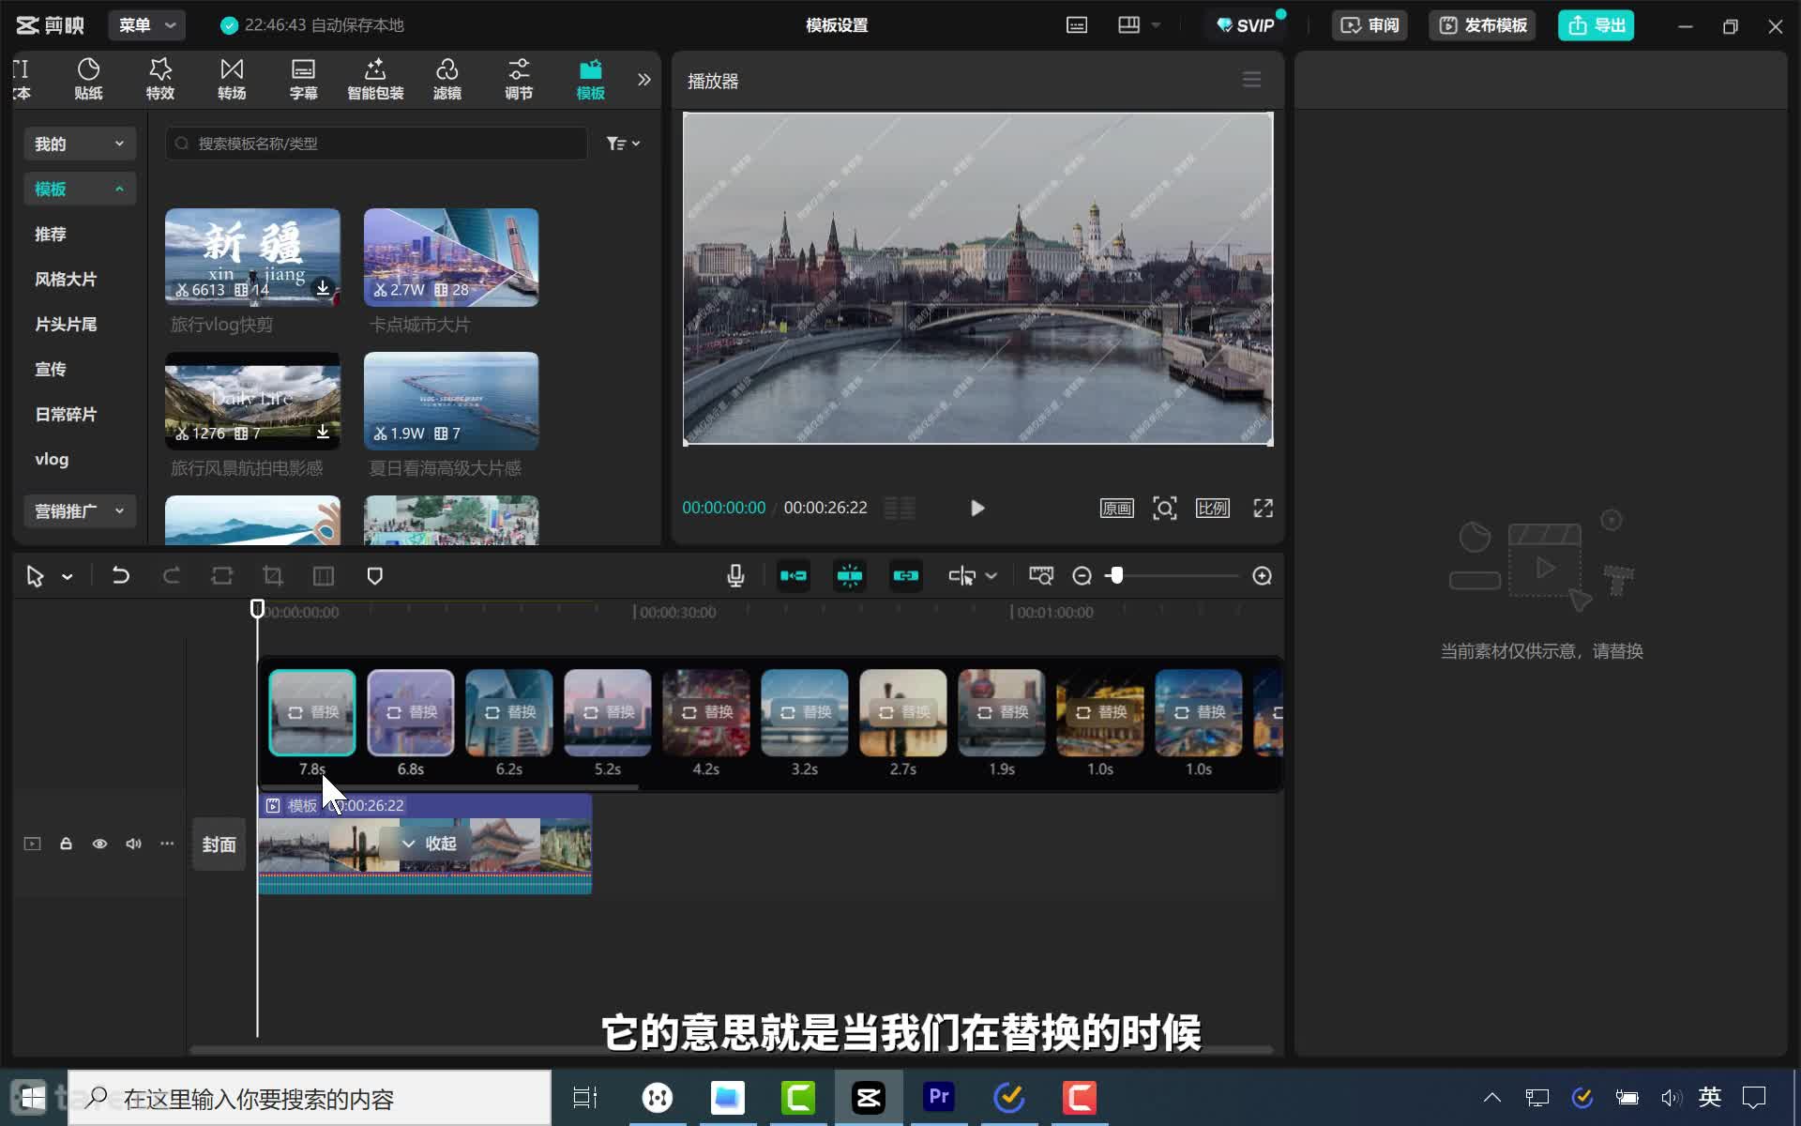
Task: Open the 转场 transitions panel
Action: coord(232,79)
